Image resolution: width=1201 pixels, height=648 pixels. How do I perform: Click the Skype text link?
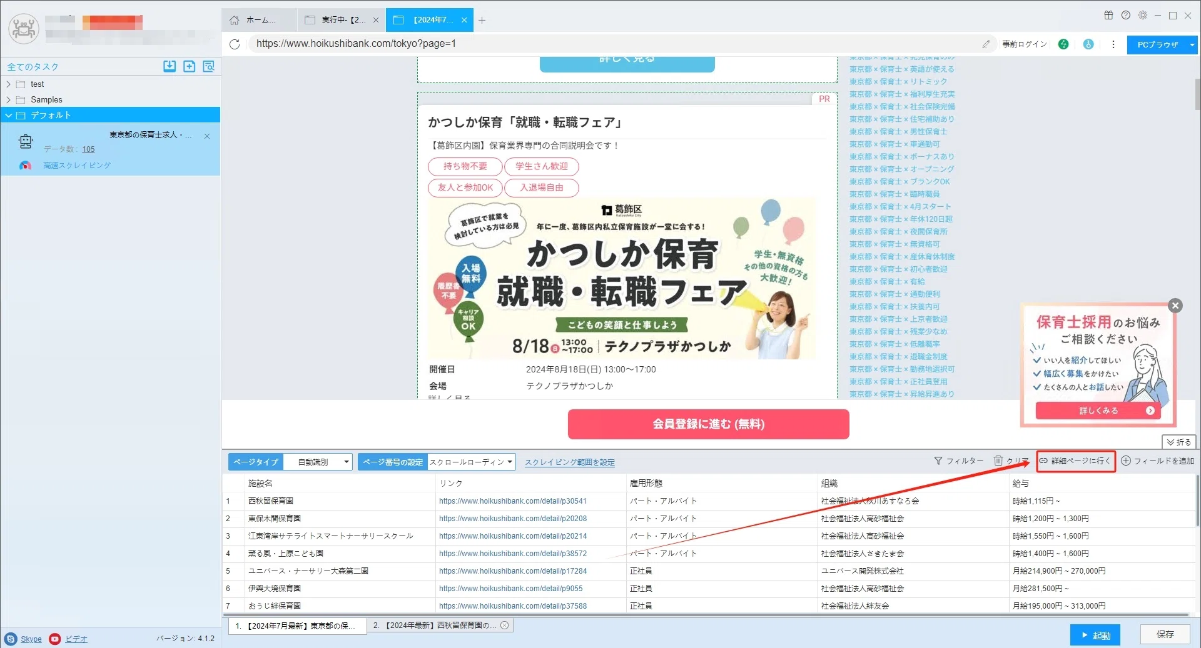pos(31,639)
